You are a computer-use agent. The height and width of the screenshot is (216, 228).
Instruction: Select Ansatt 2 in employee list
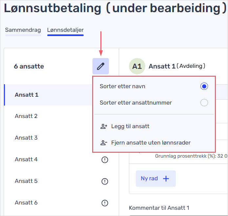[26, 116]
